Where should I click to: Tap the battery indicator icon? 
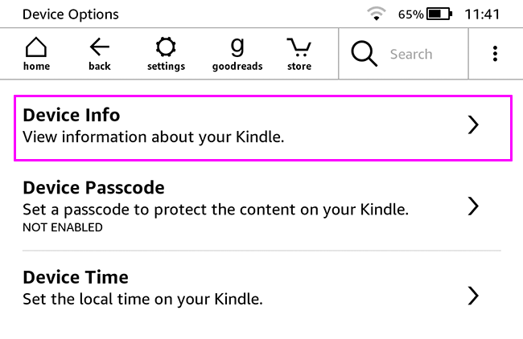pos(439,14)
